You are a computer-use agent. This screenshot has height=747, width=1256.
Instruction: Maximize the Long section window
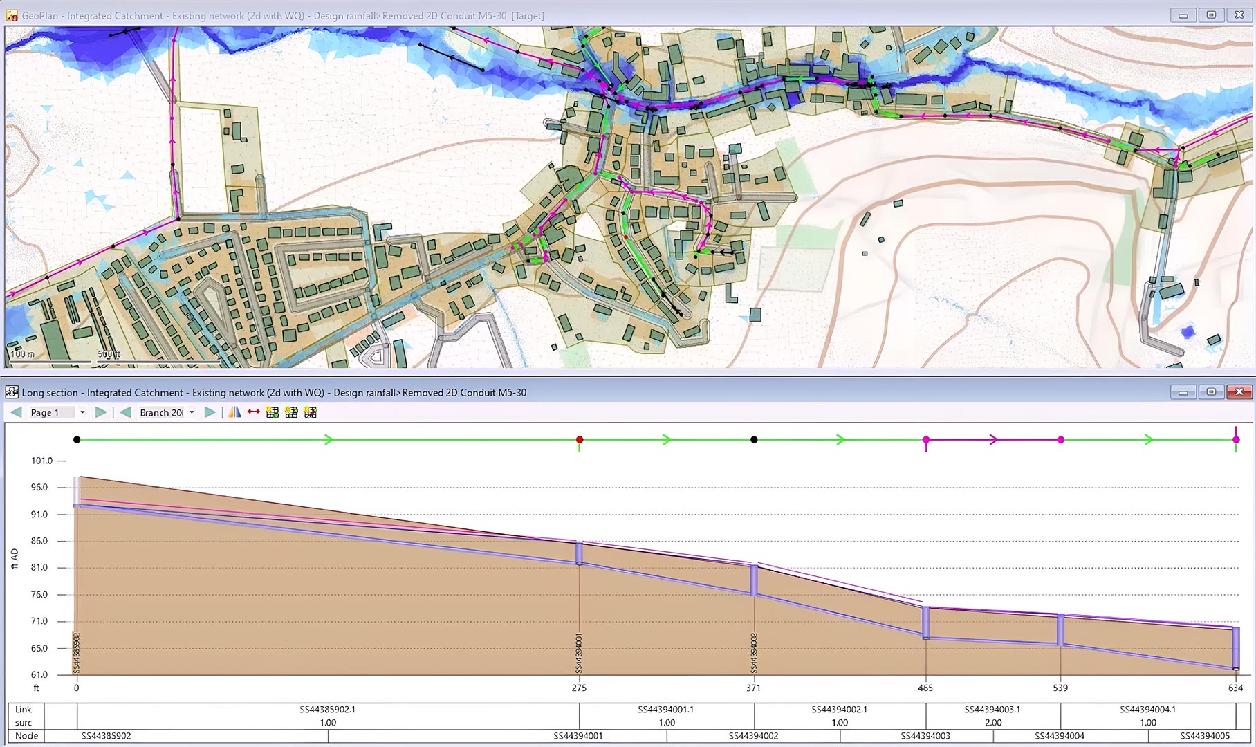pyautogui.click(x=1211, y=392)
